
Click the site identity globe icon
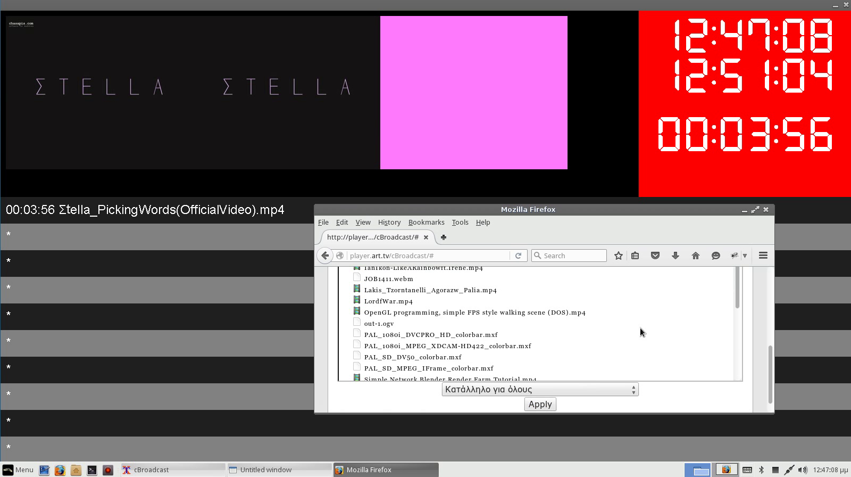[x=340, y=256]
